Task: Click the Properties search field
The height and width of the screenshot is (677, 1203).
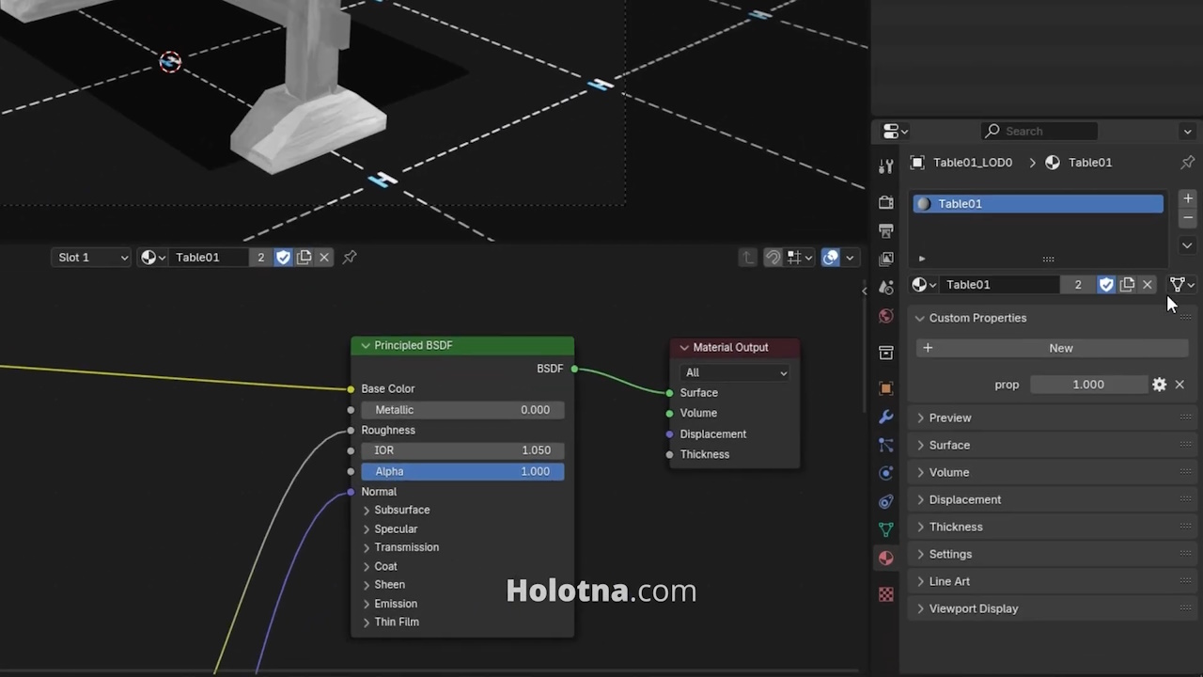Action: 1039,131
